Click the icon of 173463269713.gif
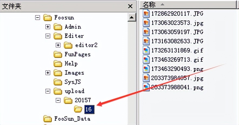 coord(146,60)
